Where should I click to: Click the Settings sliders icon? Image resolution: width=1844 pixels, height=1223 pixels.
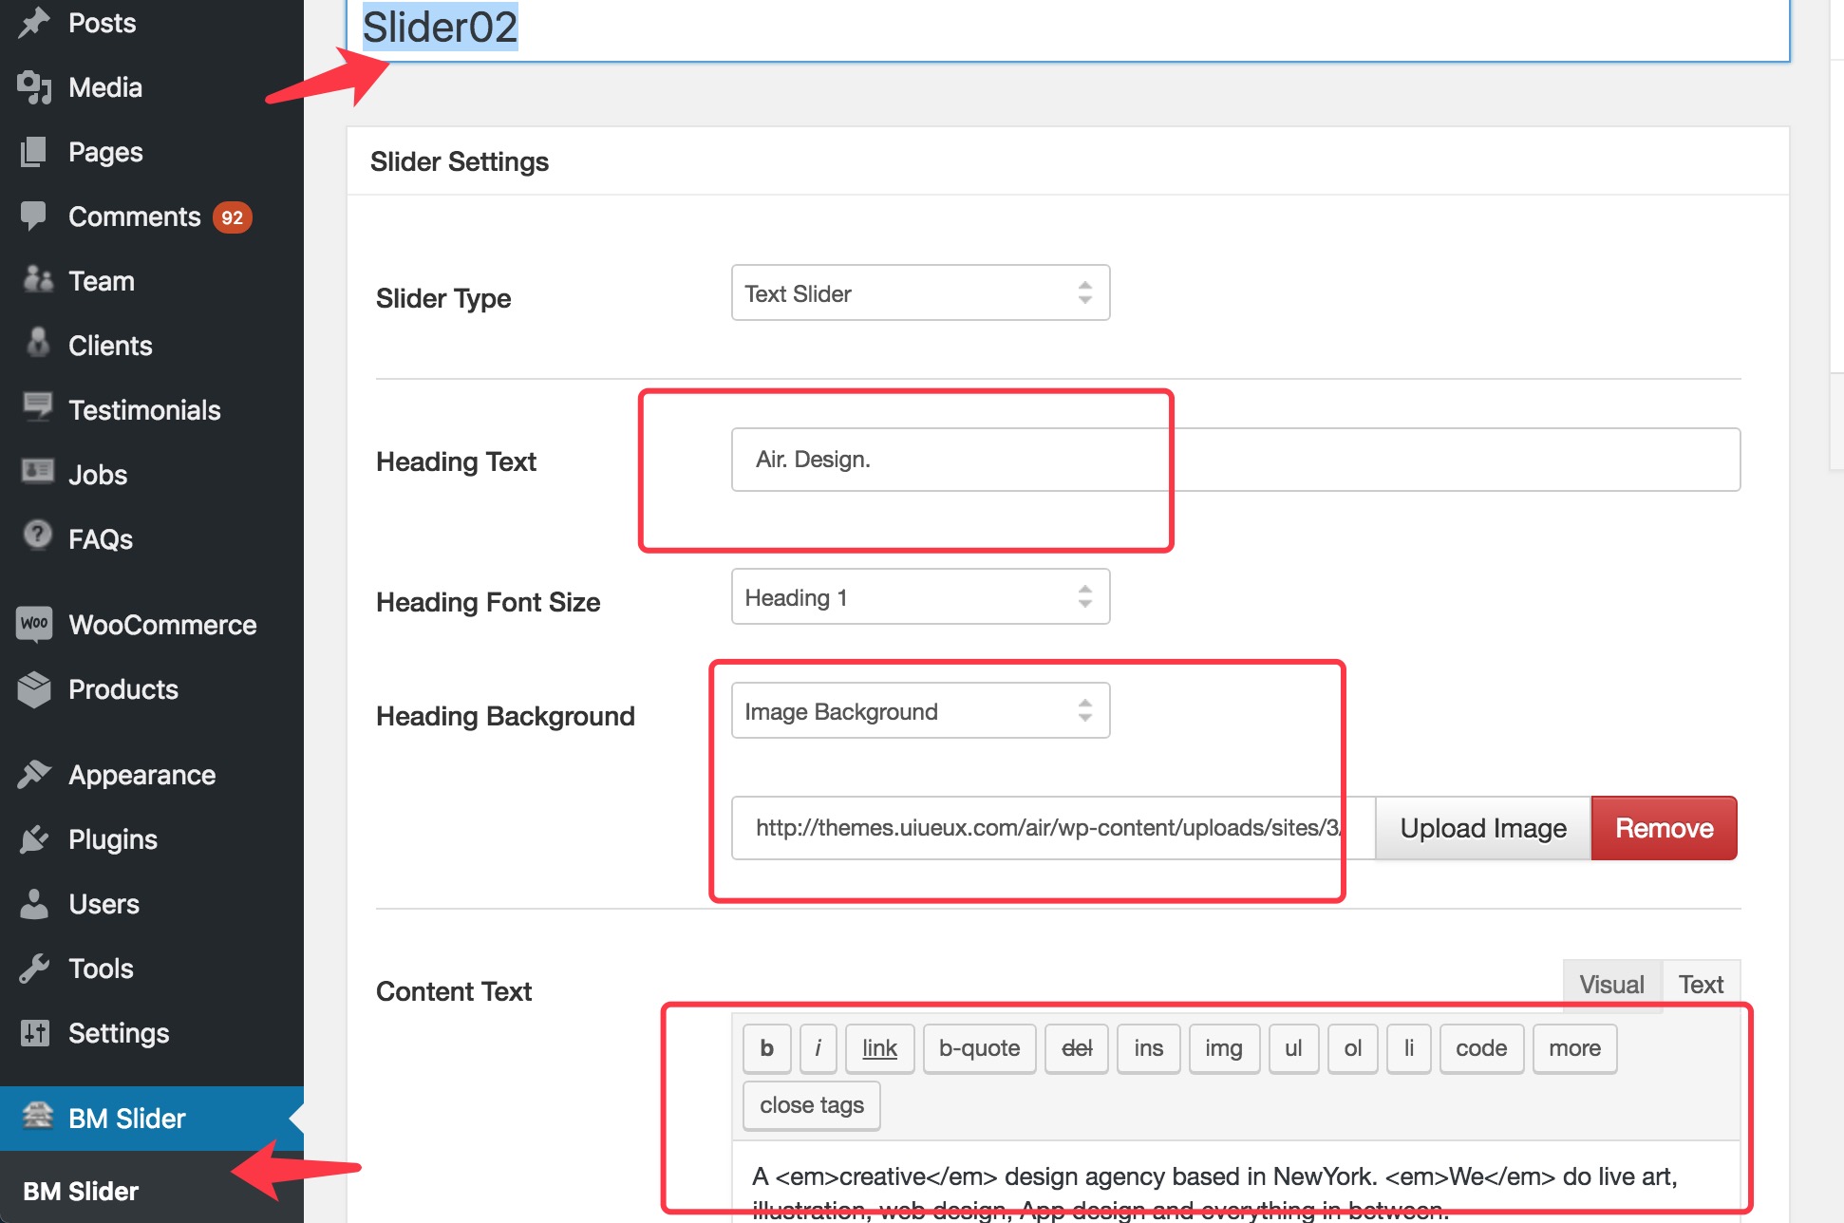coord(34,1033)
